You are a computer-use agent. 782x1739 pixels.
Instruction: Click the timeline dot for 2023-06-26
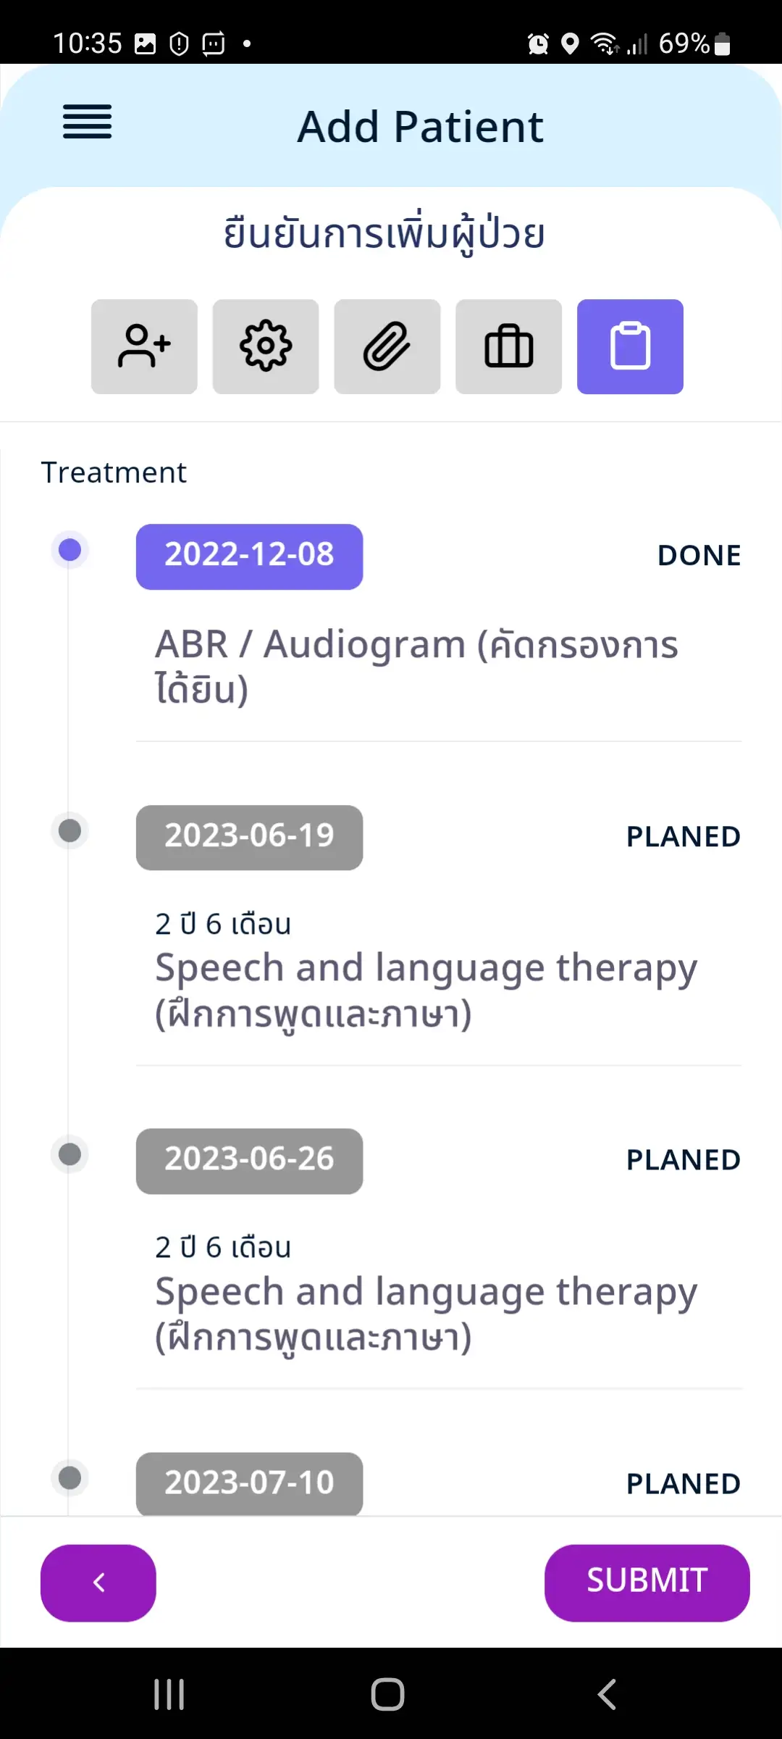70,1154
